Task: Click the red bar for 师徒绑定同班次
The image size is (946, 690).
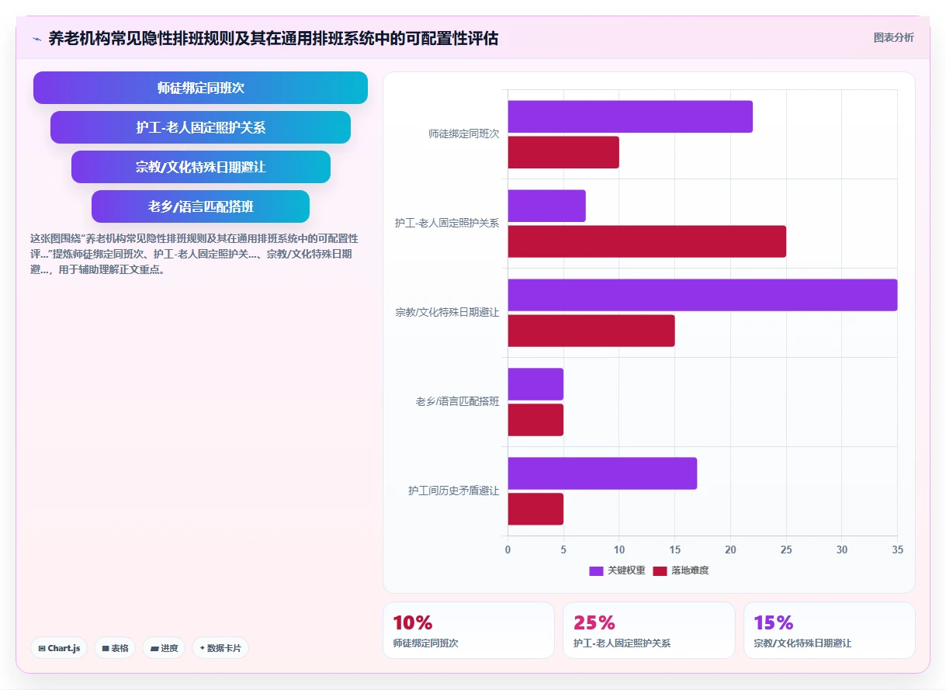Action: 563,152
